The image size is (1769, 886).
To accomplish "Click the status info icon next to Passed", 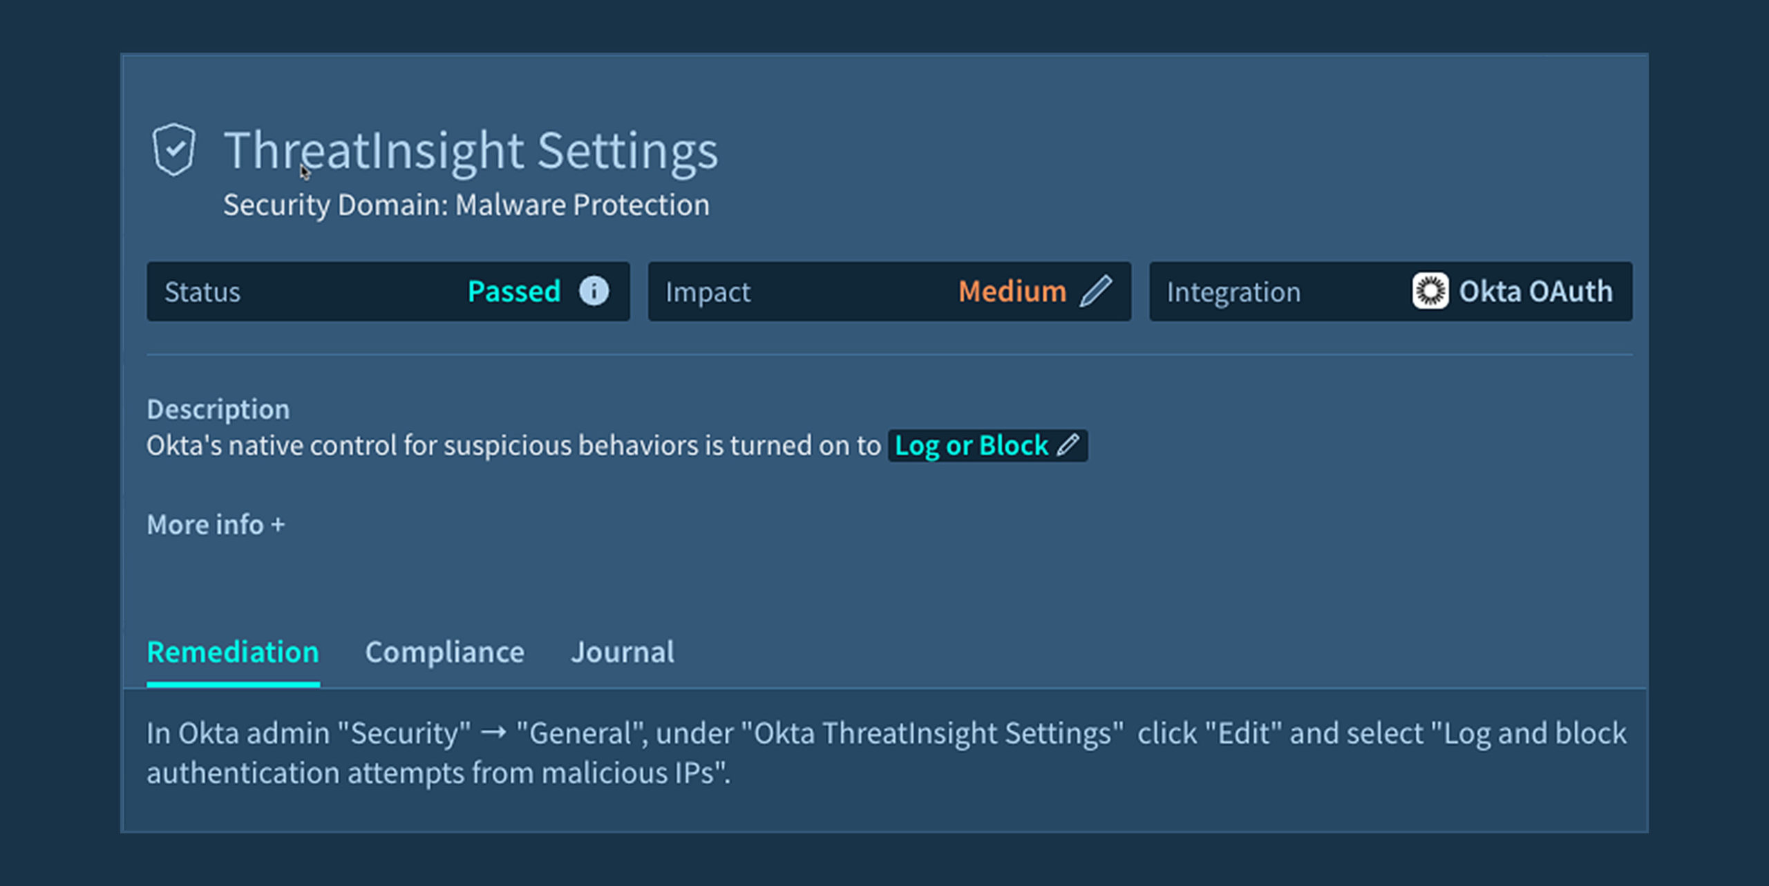I will (594, 291).
